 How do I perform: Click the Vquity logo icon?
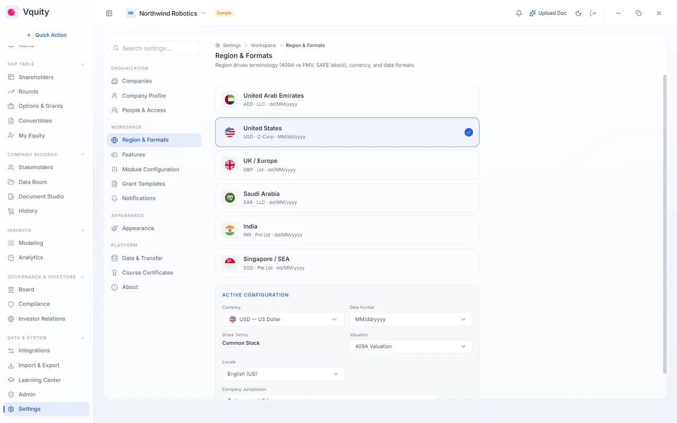12,12
